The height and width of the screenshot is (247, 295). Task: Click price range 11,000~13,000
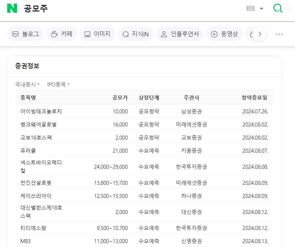[111, 241]
